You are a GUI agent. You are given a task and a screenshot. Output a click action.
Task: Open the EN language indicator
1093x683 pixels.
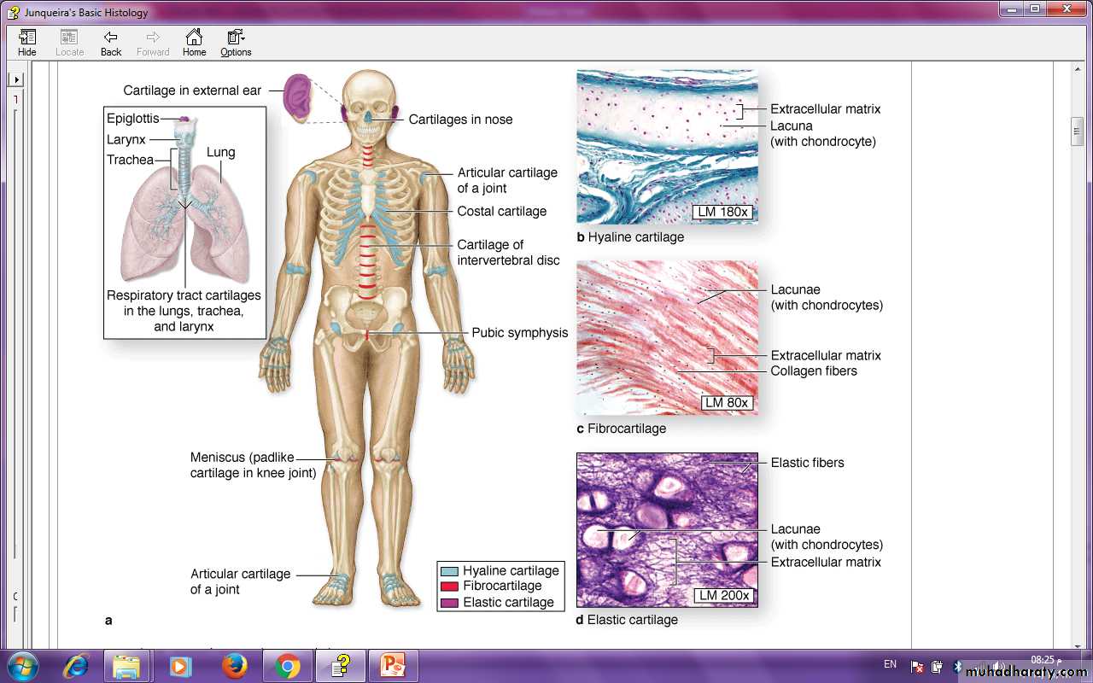890,664
